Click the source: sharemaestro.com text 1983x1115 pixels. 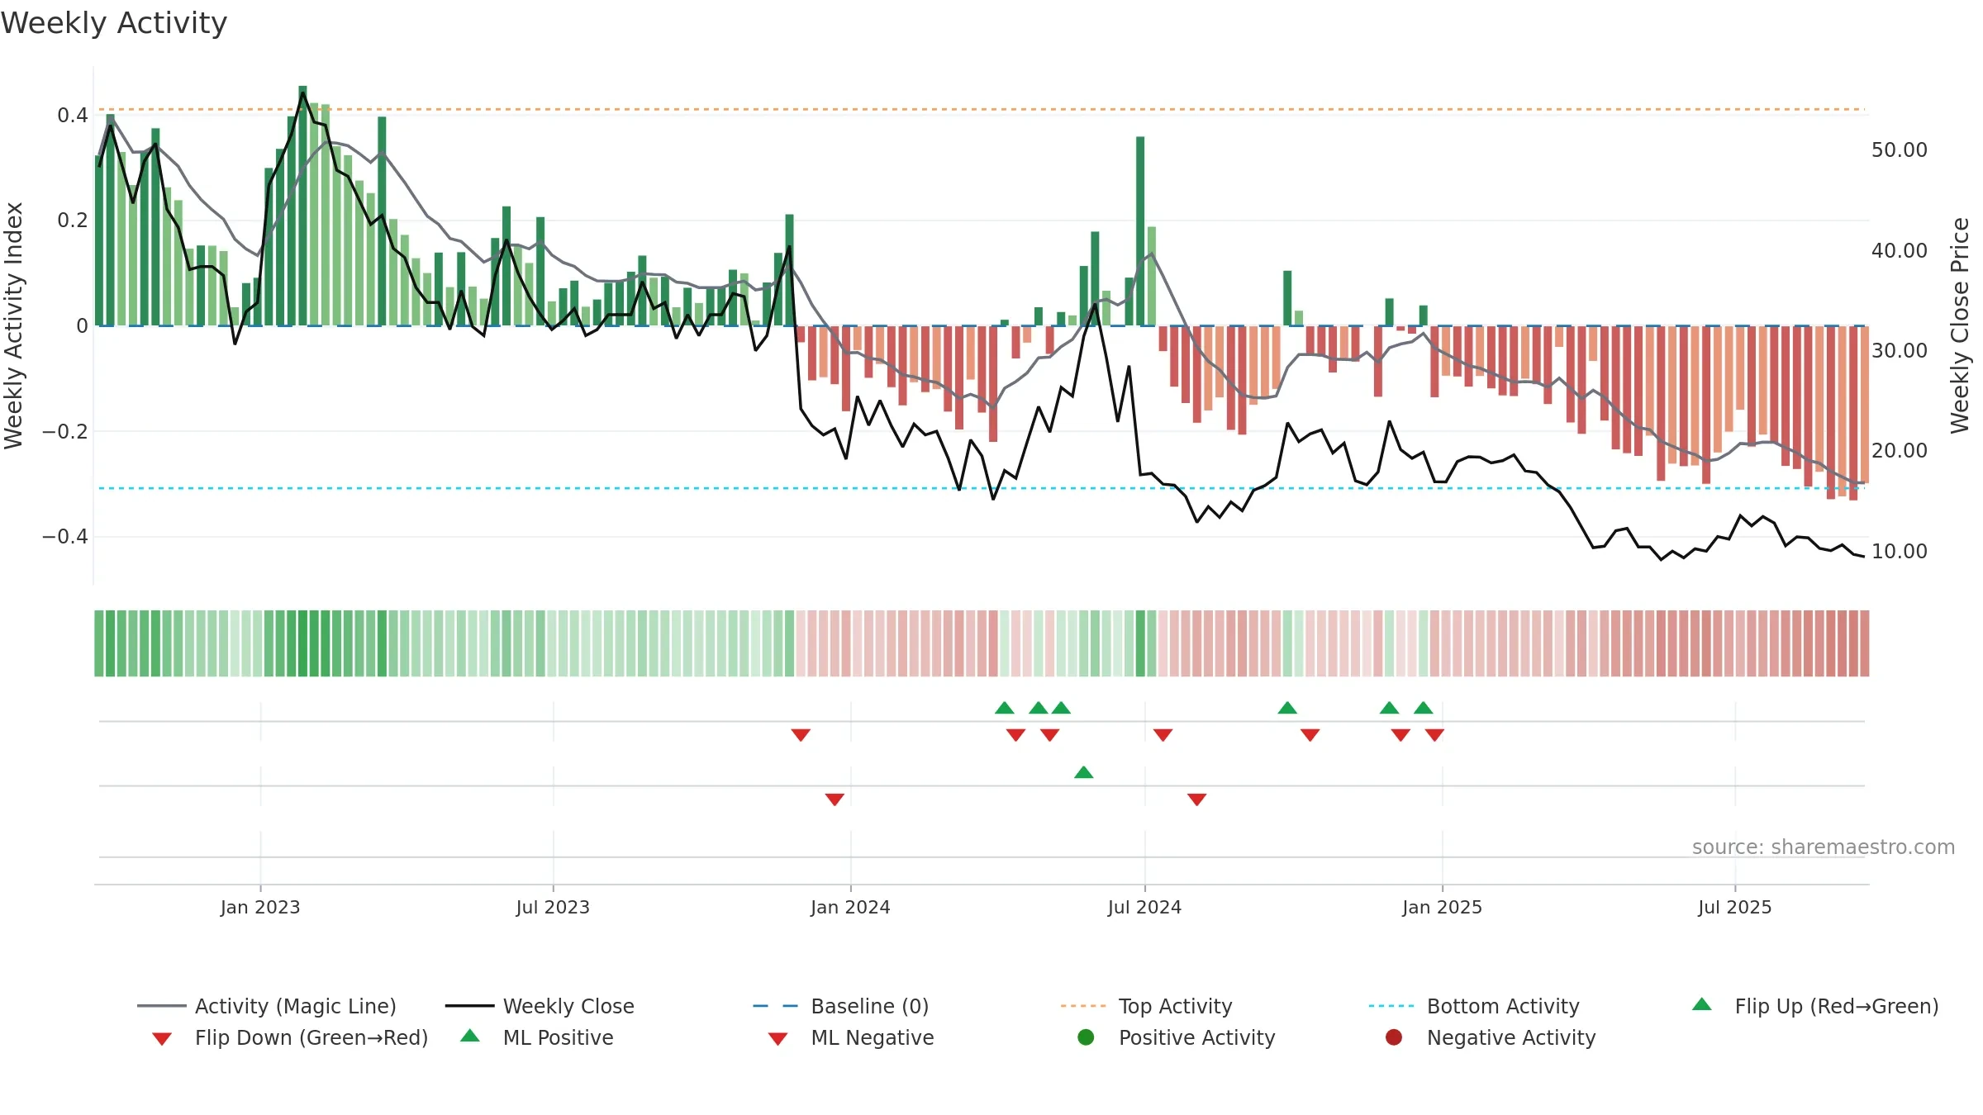click(x=1824, y=847)
